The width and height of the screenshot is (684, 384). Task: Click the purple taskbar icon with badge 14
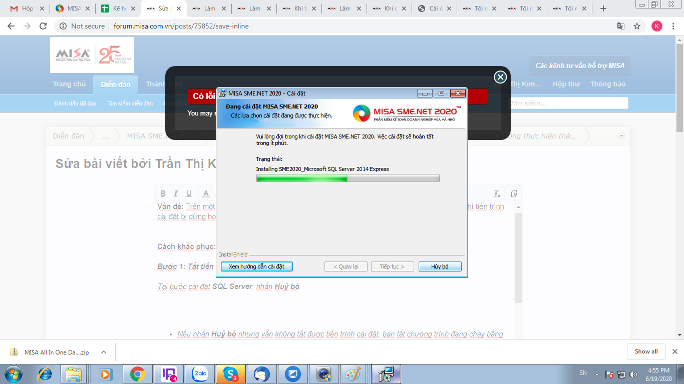pyautogui.click(x=169, y=374)
